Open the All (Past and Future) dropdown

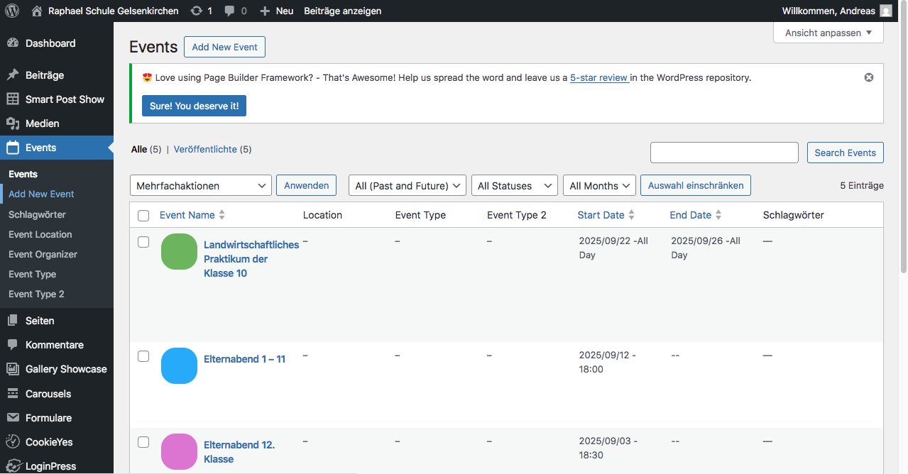[x=407, y=185]
